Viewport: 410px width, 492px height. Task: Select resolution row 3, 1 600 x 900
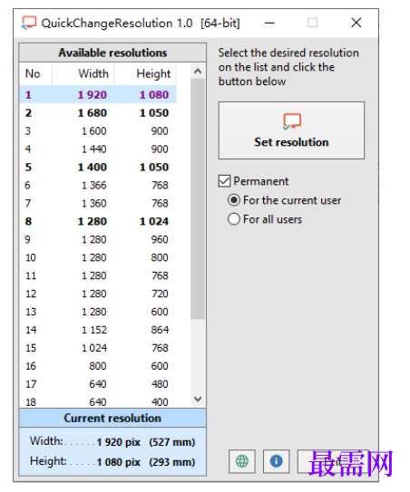coord(98,130)
